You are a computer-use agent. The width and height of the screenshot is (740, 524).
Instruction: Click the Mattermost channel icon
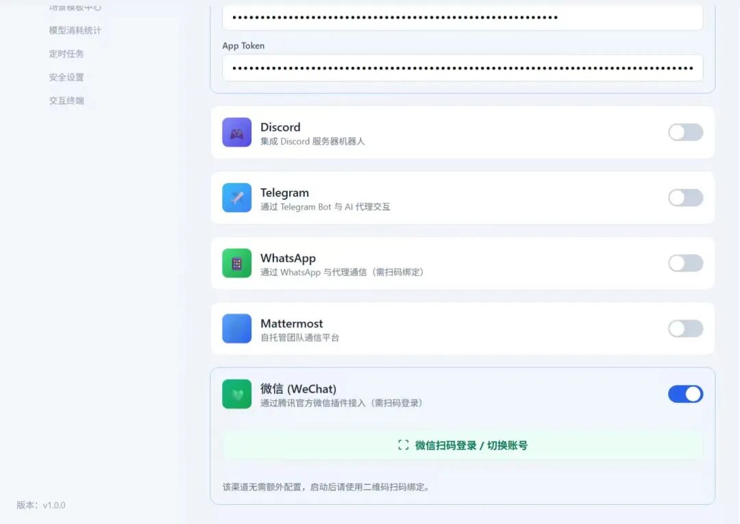(236, 329)
